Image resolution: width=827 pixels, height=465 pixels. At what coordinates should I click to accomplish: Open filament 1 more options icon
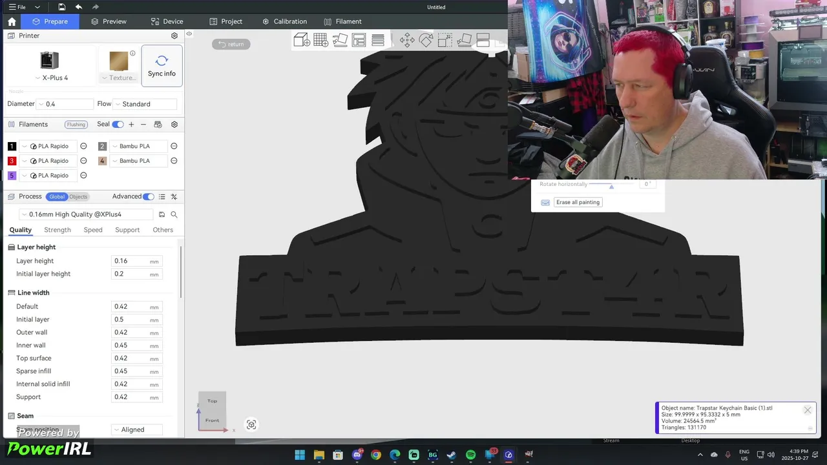pos(83,147)
